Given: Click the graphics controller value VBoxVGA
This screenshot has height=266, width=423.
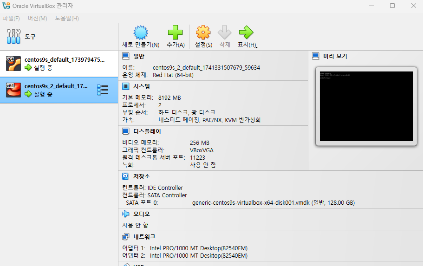Looking at the screenshot, I should coord(202,150).
